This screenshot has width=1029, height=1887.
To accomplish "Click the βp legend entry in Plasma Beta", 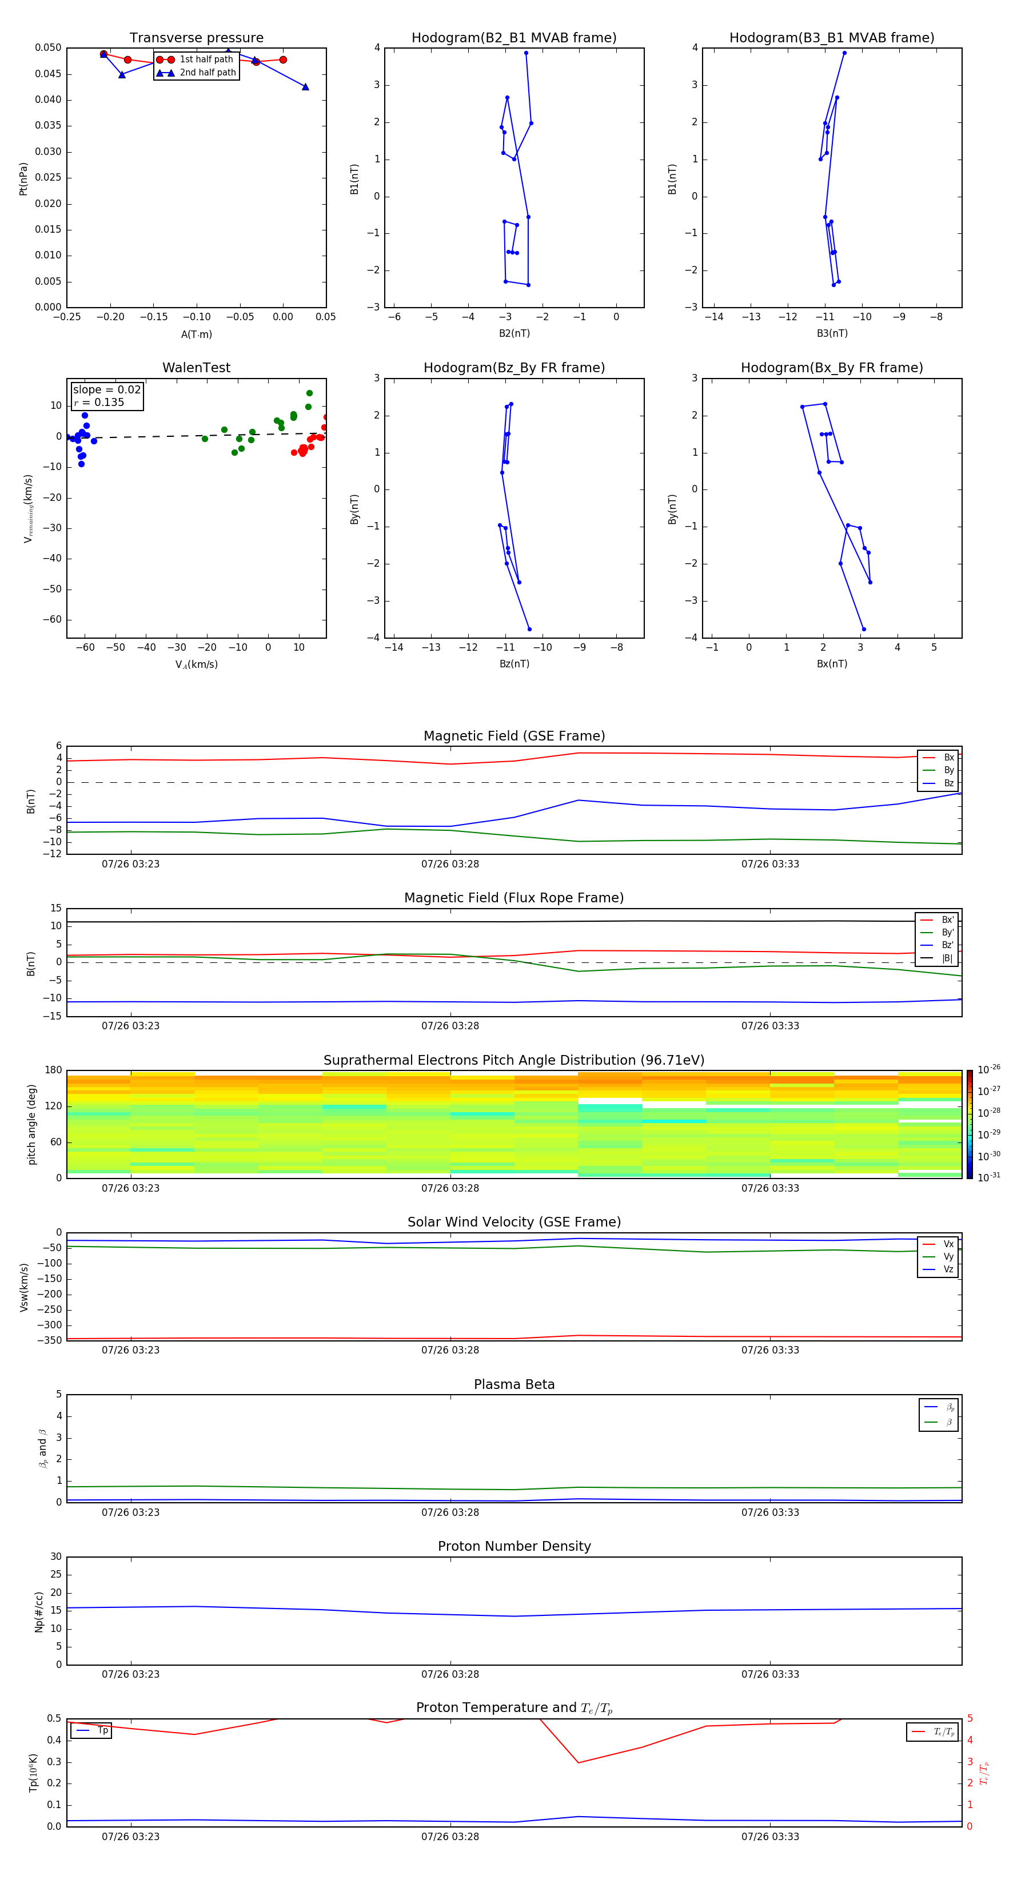I will pyautogui.click(x=939, y=1407).
